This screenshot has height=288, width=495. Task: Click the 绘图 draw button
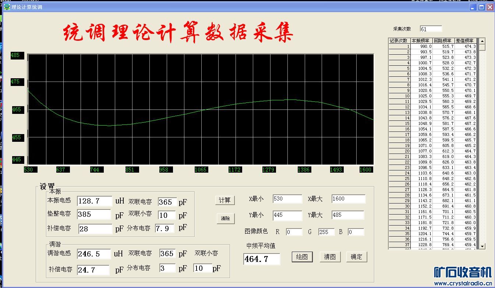(302, 257)
